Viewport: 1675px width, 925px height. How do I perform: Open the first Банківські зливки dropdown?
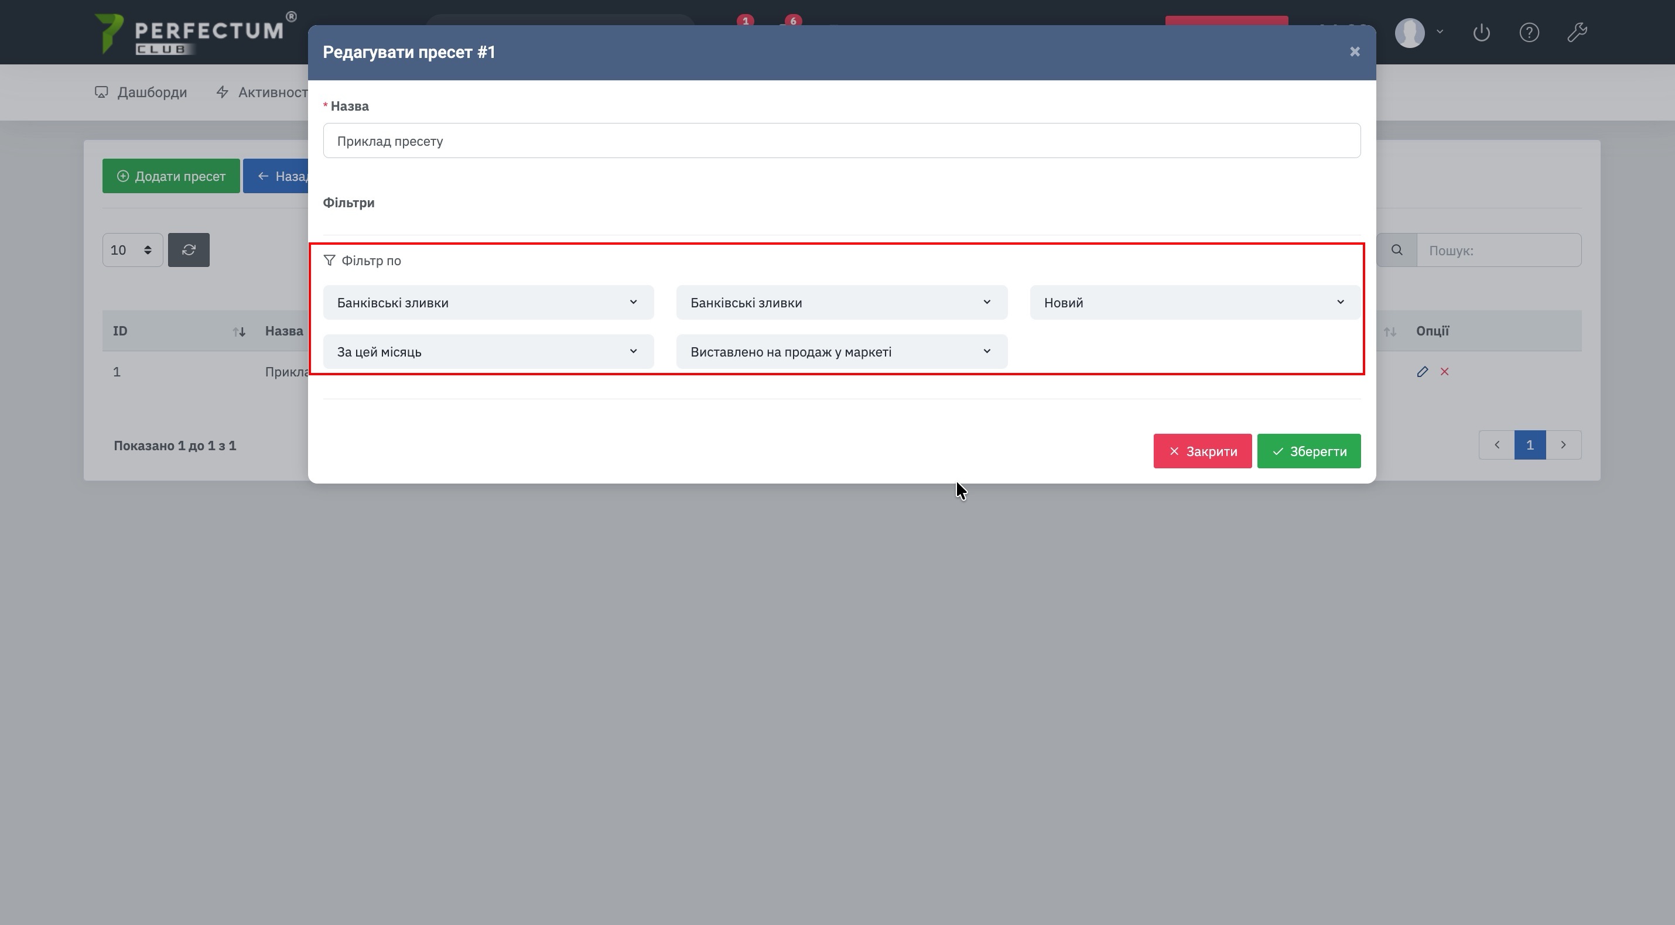(488, 302)
